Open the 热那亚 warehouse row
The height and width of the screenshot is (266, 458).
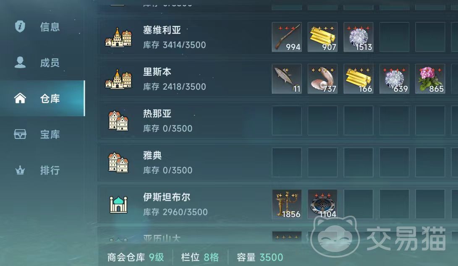tap(277, 120)
